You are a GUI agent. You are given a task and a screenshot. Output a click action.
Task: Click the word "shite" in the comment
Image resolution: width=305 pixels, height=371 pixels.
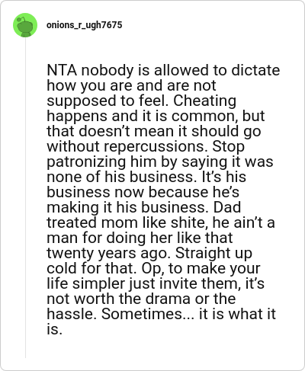click(189, 222)
